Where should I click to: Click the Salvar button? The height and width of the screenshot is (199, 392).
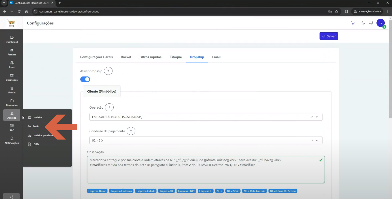click(x=329, y=36)
